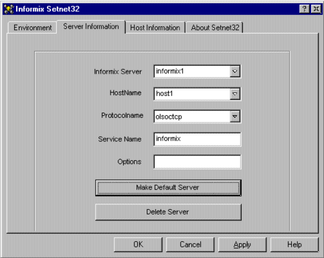Click the Options label text

click(129, 162)
